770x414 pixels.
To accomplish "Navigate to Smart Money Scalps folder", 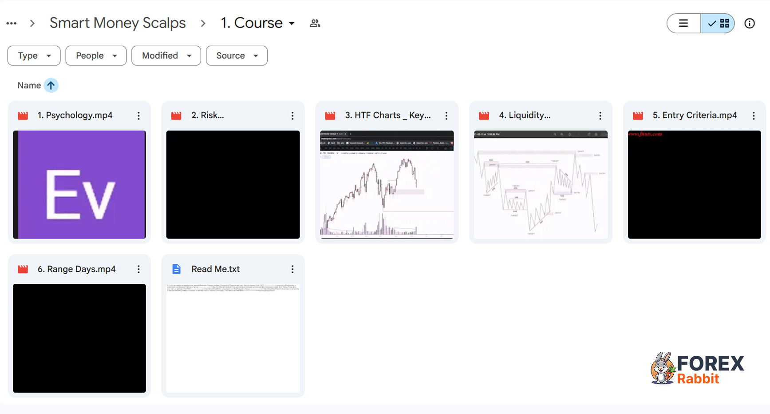I will (x=118, y=23).
